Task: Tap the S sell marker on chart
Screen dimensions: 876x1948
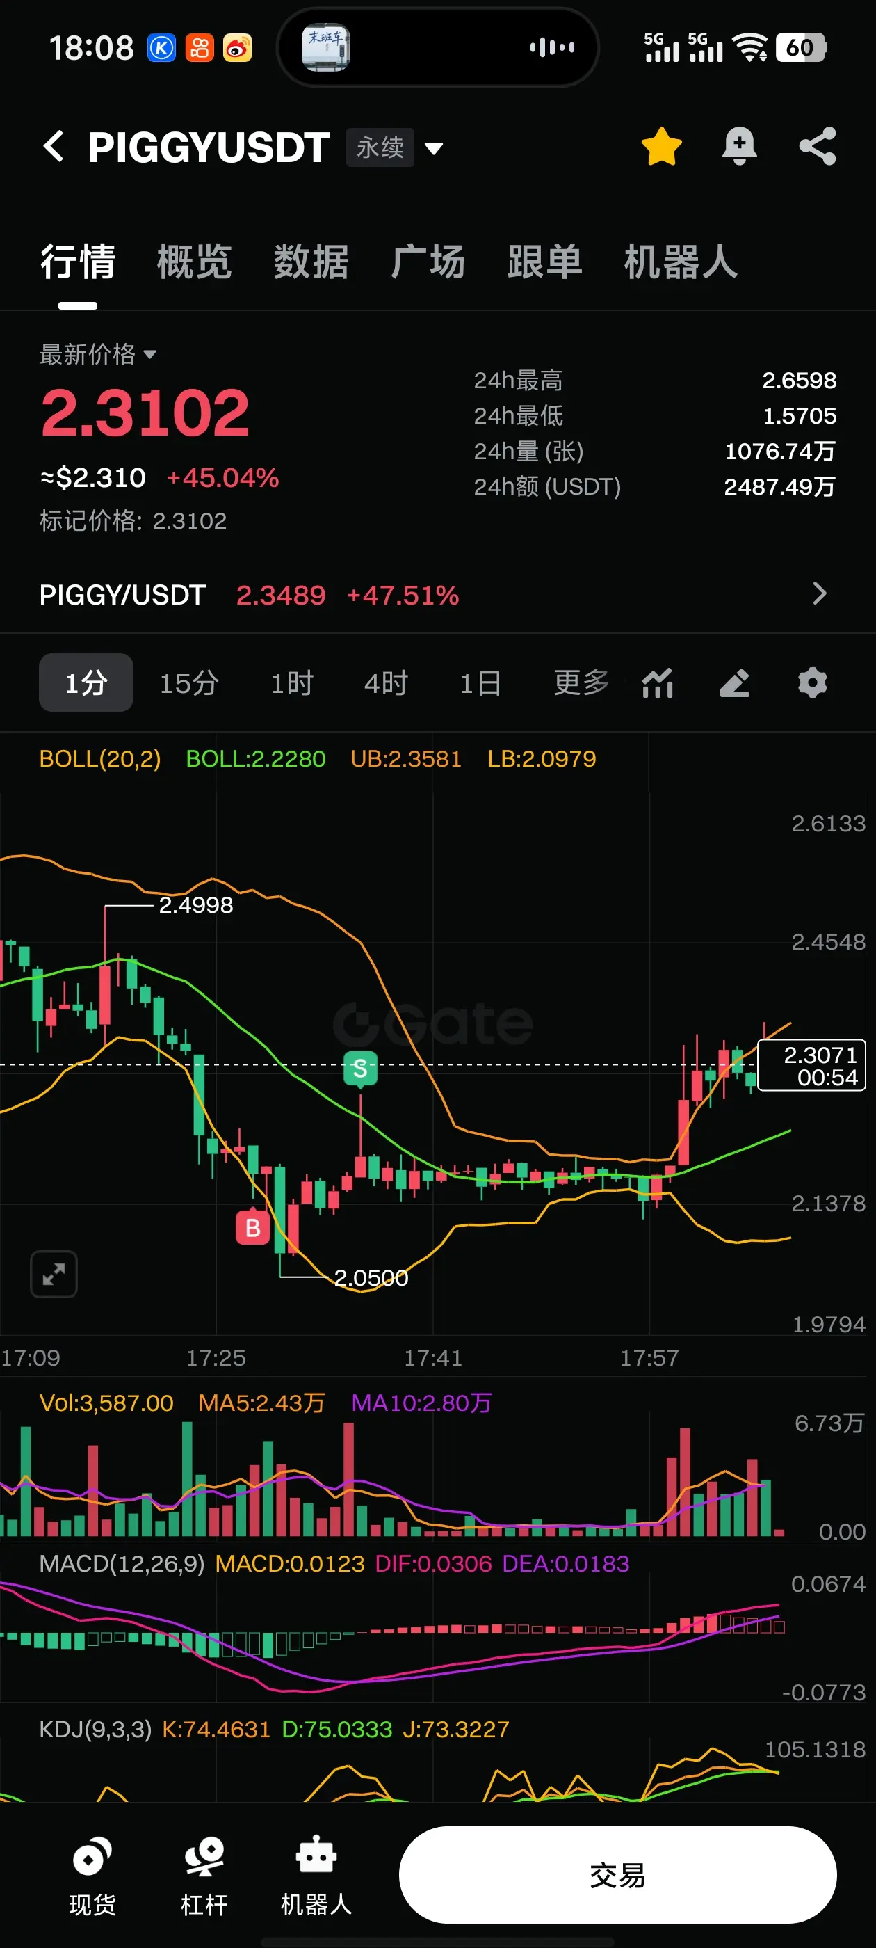Action: pos(359,1069)
